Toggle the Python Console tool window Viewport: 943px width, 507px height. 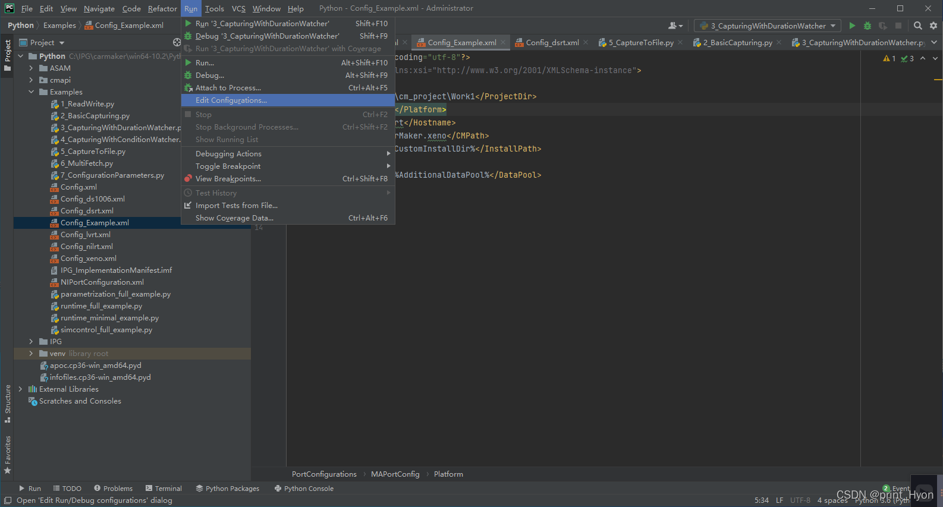coord(304,489)
